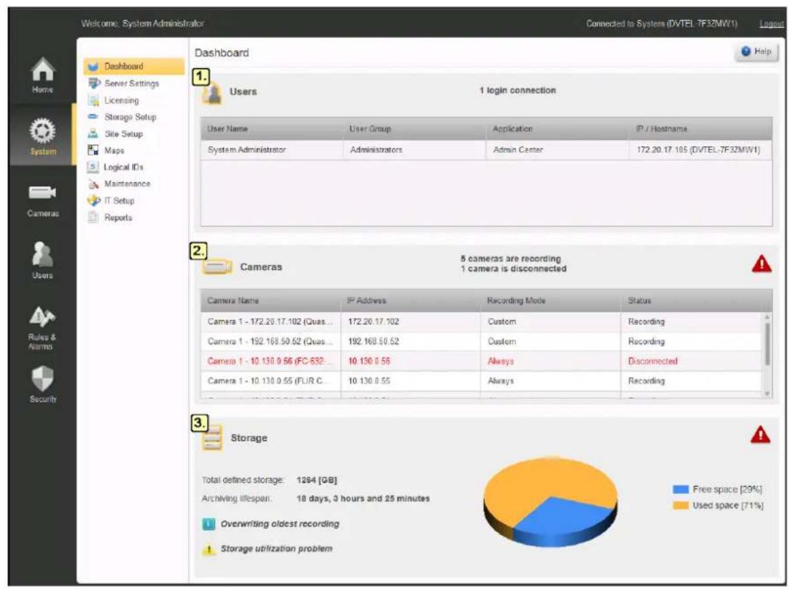This screenshot has height=590, width=790.
Task: Select camera row 172.20.17.102
Action: 481,322
